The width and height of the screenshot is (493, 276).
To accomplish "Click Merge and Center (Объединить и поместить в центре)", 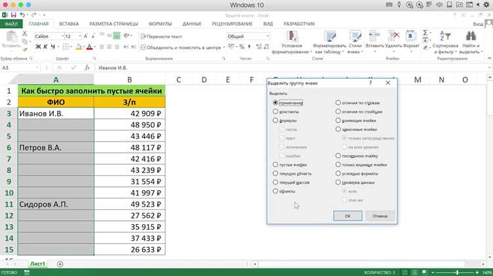I will [181, 47].
